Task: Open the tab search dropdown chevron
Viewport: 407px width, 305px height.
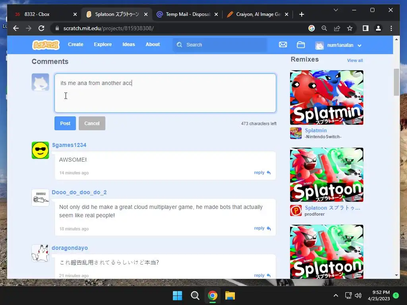Action: pos(335,10)
